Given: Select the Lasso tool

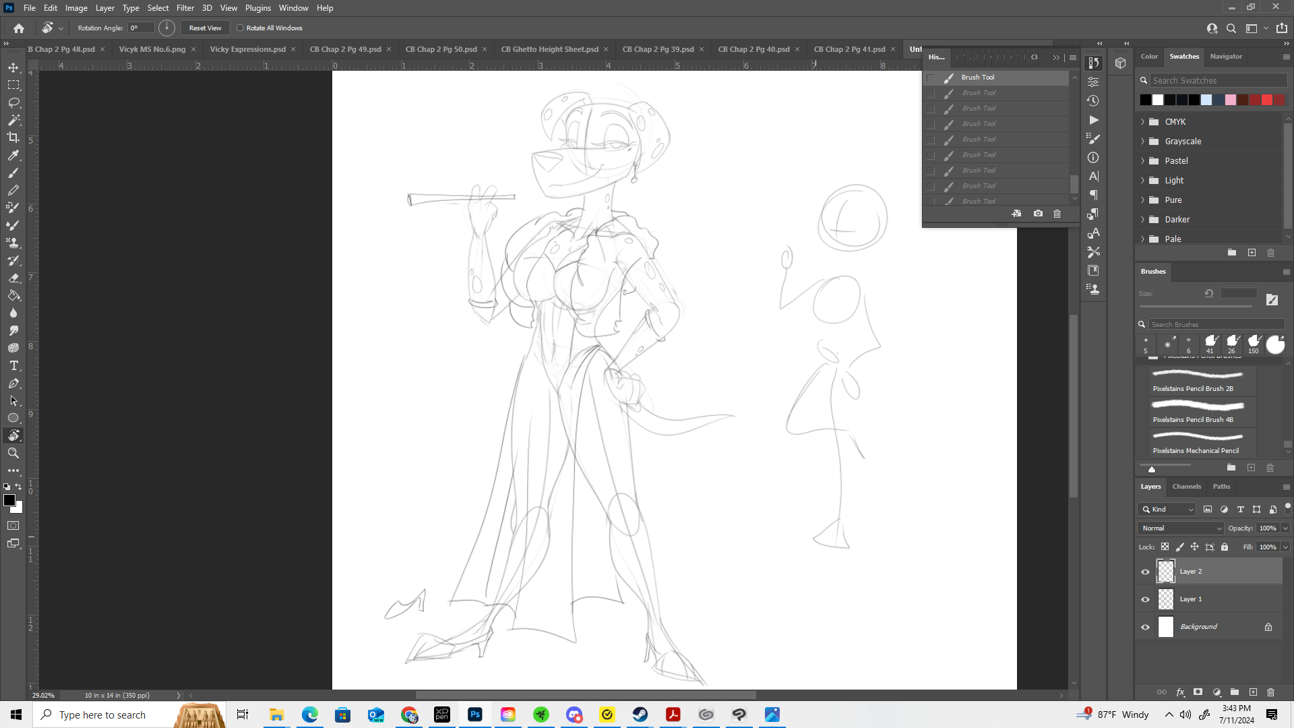Looking at the screenshot, I should click(x=13, y=102).
